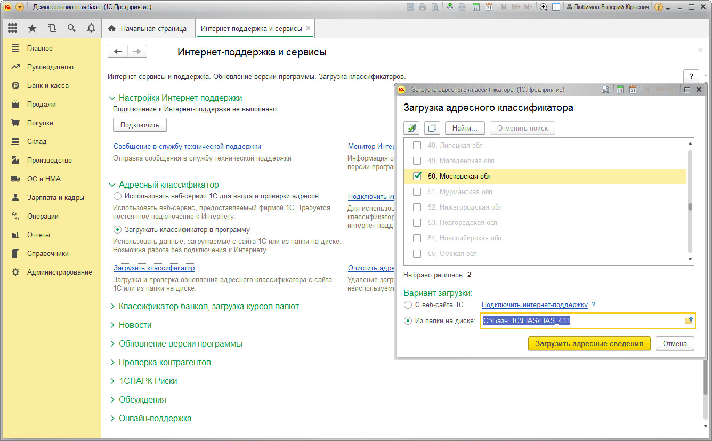The height and width of the screenshot is (441, 712).
Task: Expand the 'Онлайн-поддержка' section
Action: (112, 419)
